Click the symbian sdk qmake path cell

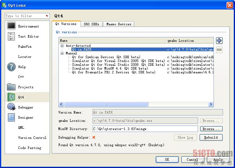click(x=190, y=57)
